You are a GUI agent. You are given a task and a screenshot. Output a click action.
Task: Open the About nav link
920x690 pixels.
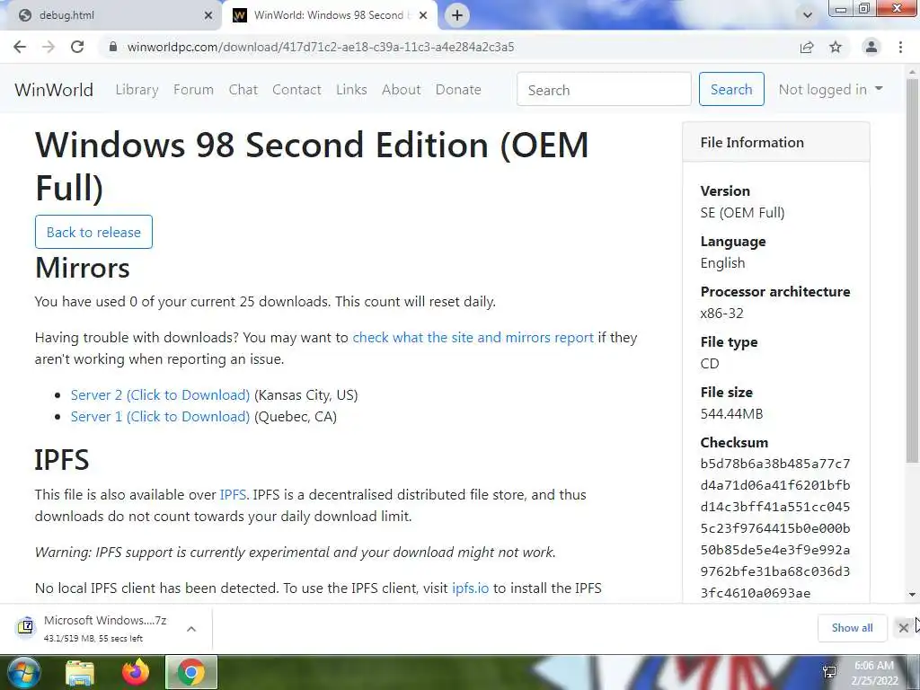pyautogui.click(x=402, y=90)
